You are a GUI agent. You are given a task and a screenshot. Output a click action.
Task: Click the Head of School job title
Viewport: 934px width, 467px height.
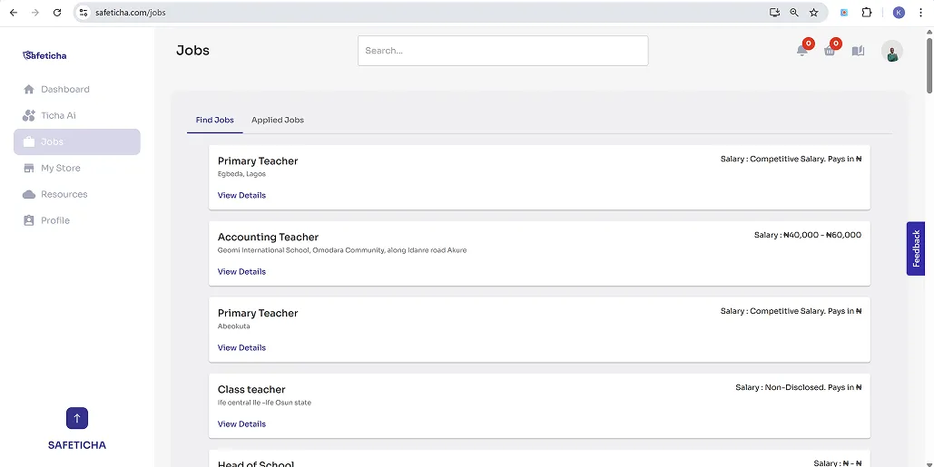click(256, 463)
